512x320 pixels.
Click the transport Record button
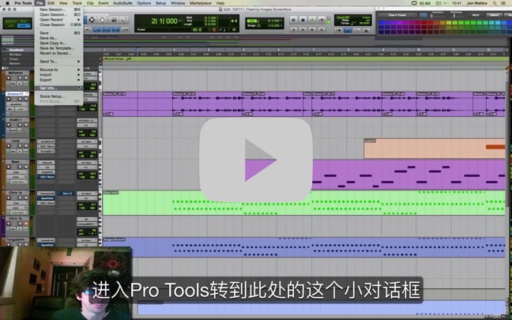point(322,20)
